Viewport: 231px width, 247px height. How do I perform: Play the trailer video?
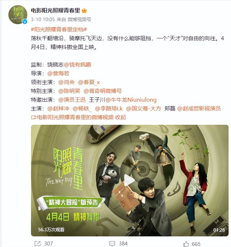[129, 180]
